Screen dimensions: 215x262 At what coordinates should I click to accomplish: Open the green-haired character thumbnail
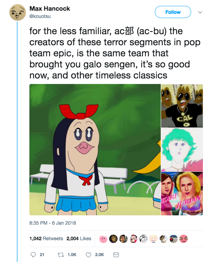coord(182,150)
